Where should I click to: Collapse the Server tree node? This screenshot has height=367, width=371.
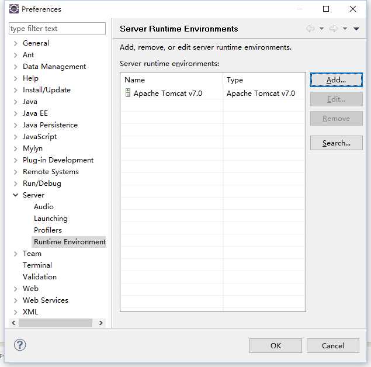point(16,195)
